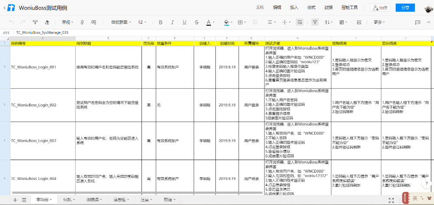
Task: Open the comments panel icon
Action: point(418,22)
